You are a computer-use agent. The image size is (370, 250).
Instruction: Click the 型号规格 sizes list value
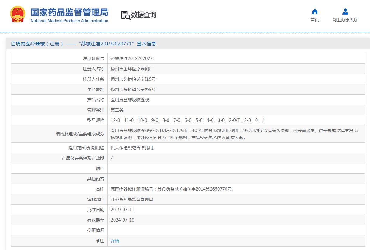pos(187,120)
